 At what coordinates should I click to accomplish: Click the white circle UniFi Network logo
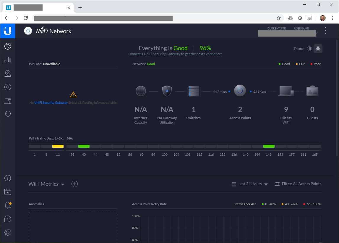point(28,31)
